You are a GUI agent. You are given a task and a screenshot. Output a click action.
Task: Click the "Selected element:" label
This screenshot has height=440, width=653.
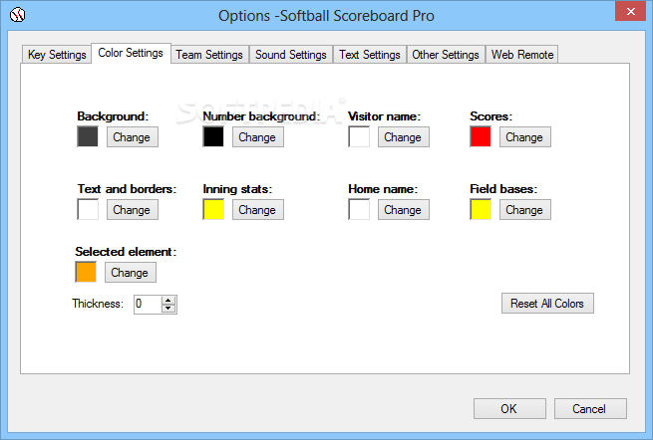point(126,252)
